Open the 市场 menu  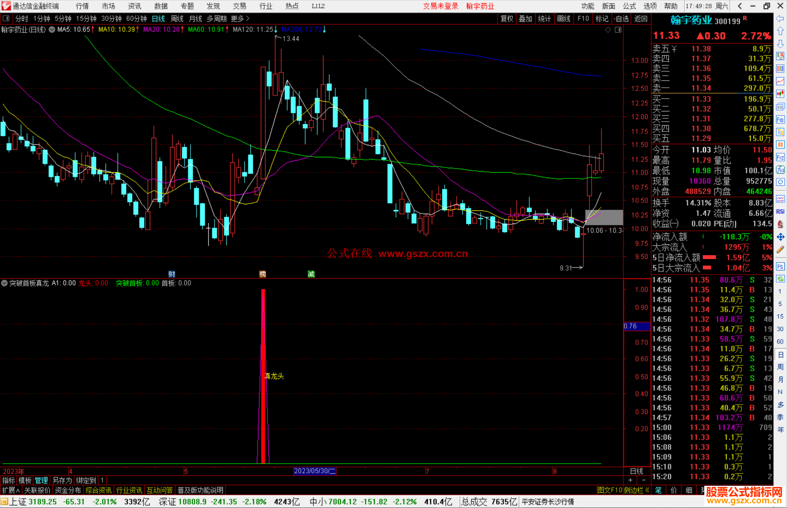point(108,6)
